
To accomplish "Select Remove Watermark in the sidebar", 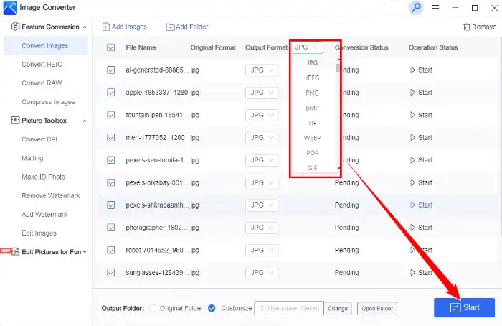I will coord(50,195).
